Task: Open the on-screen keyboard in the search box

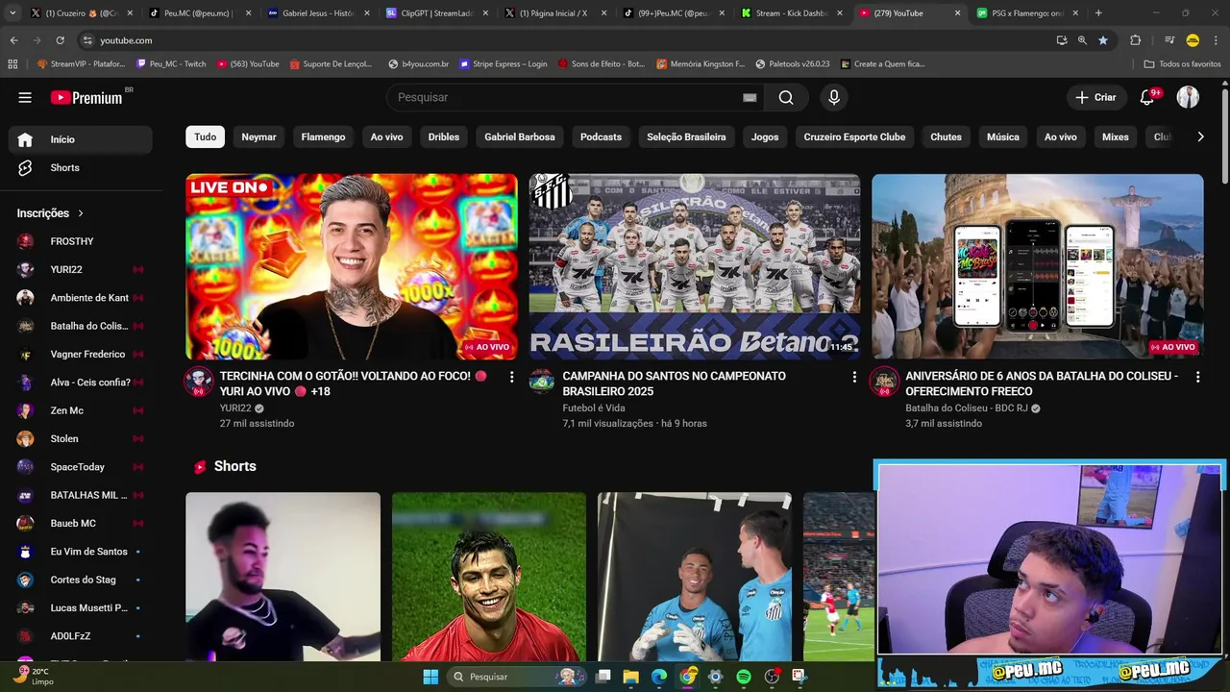Action: click(x=750, y=97)
